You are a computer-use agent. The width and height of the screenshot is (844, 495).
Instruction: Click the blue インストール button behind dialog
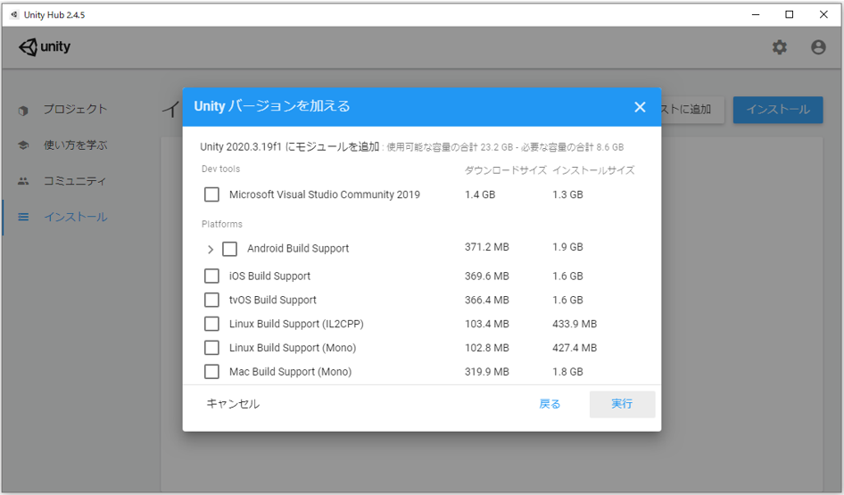(x=778, y=110)
